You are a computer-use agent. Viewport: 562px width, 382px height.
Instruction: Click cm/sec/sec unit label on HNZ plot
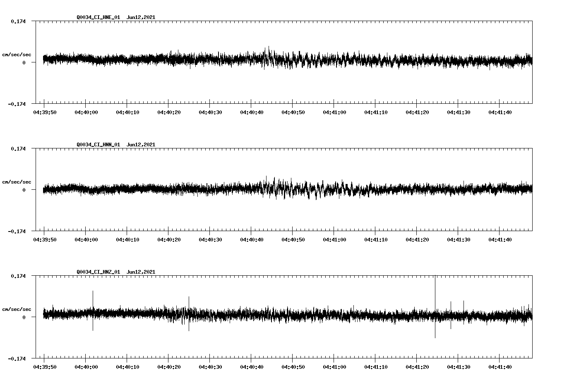[17, 309]
